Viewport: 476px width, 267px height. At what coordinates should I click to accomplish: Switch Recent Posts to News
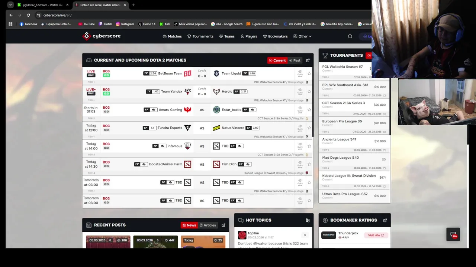coord(189,225)
